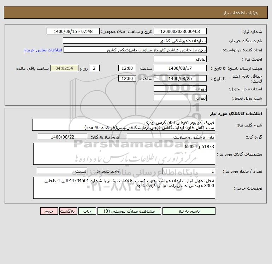Click the بازگشت back button
The width and height of the screenshot is (272, 264).
click(68, 211)
